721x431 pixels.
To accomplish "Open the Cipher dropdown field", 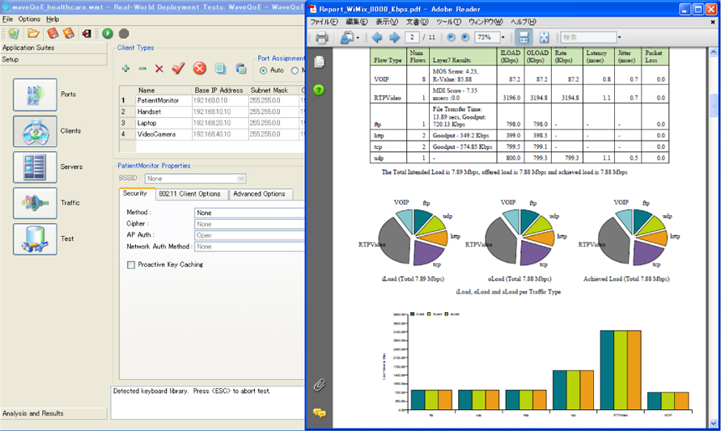I will click(250, 224).
